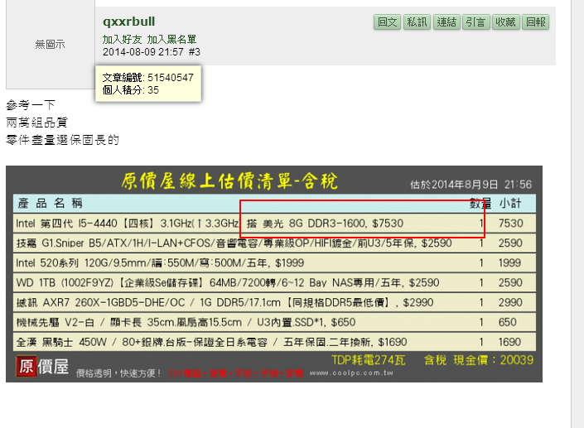The image size is (584, 428).
Task: Add user via 加入好友
Action: coord(122,39)
